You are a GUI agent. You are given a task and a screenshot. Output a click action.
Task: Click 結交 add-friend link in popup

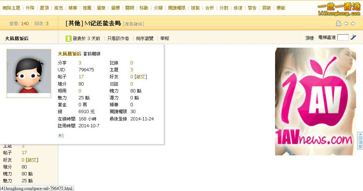[141, 77]
